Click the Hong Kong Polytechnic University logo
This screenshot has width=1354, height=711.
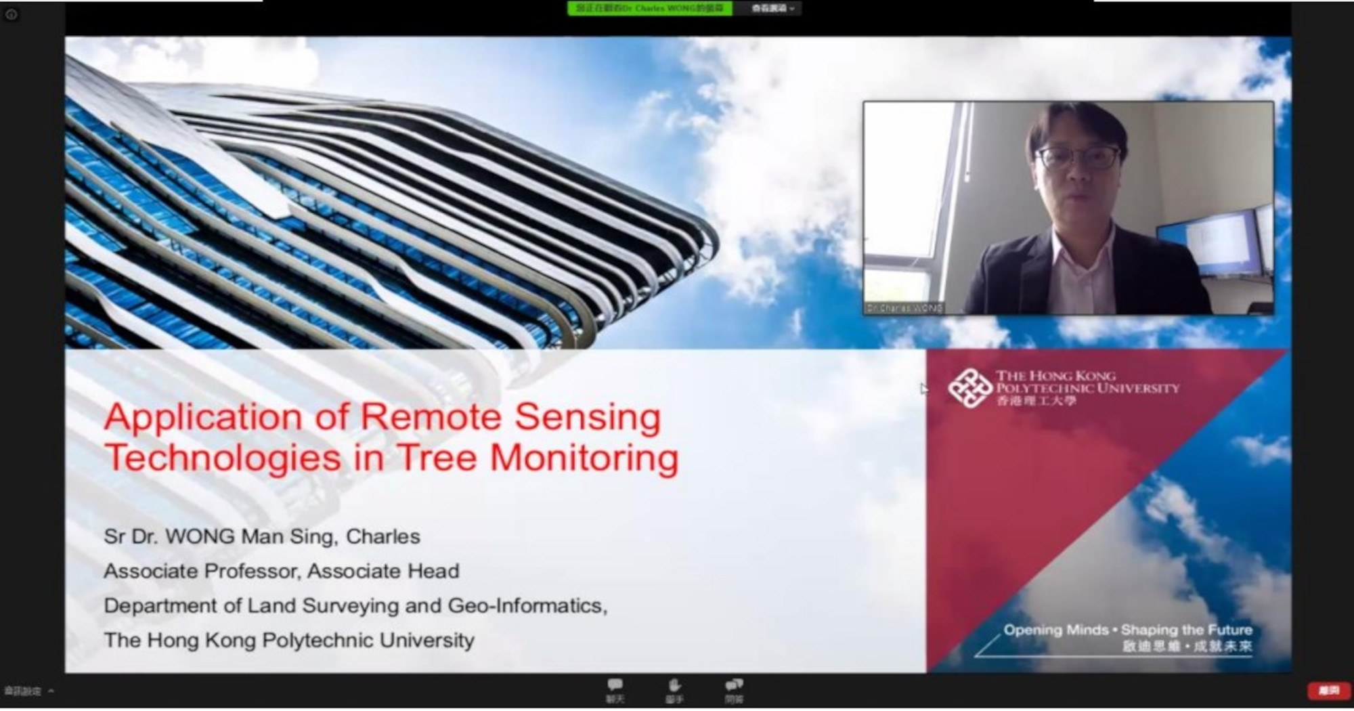pos(1064,388)
